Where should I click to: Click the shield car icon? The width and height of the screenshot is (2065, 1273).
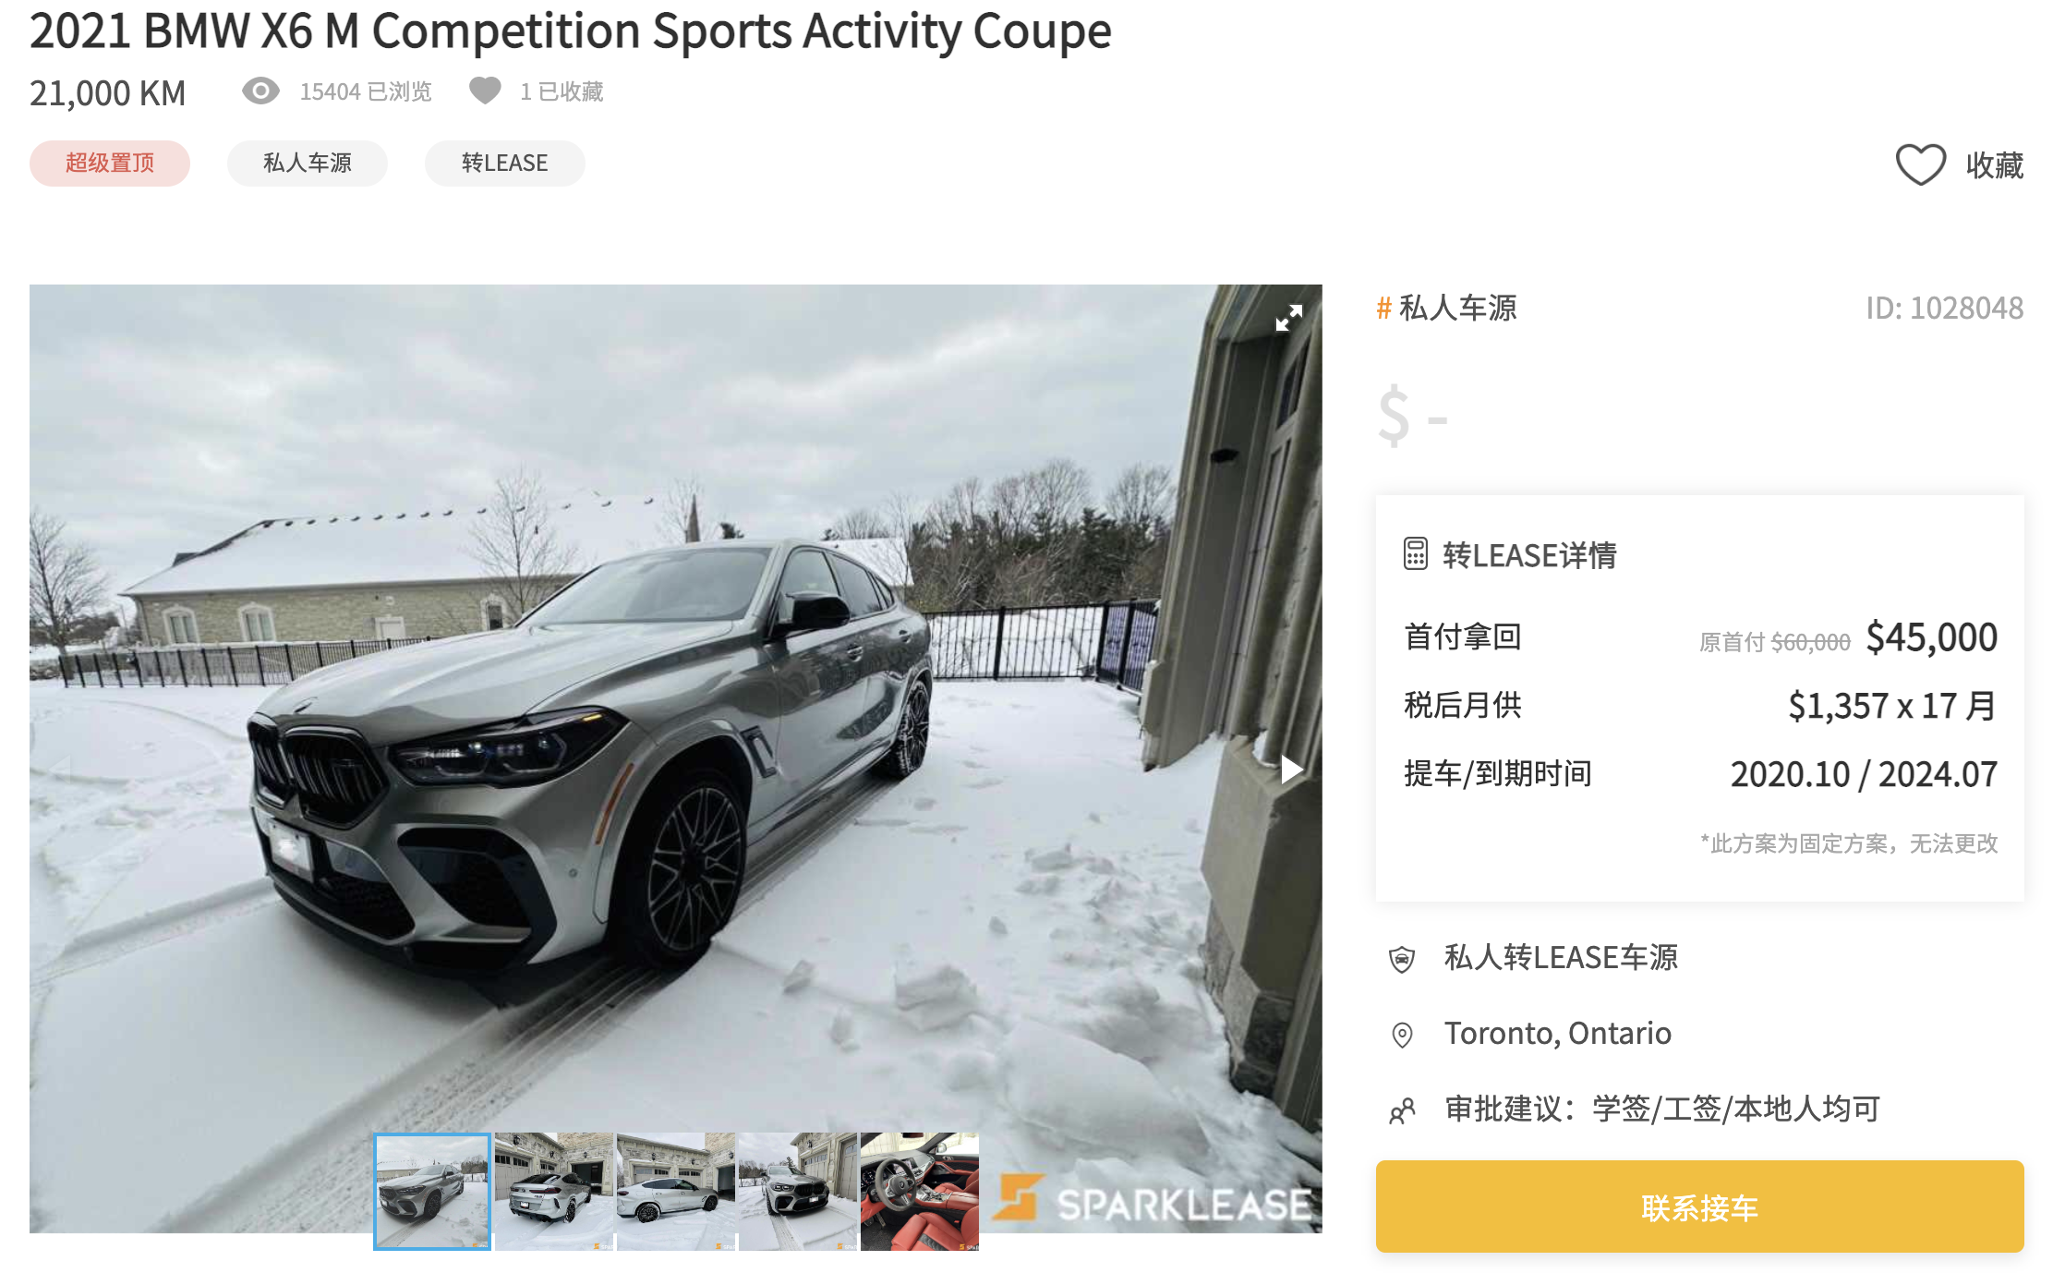[1402, 959]
